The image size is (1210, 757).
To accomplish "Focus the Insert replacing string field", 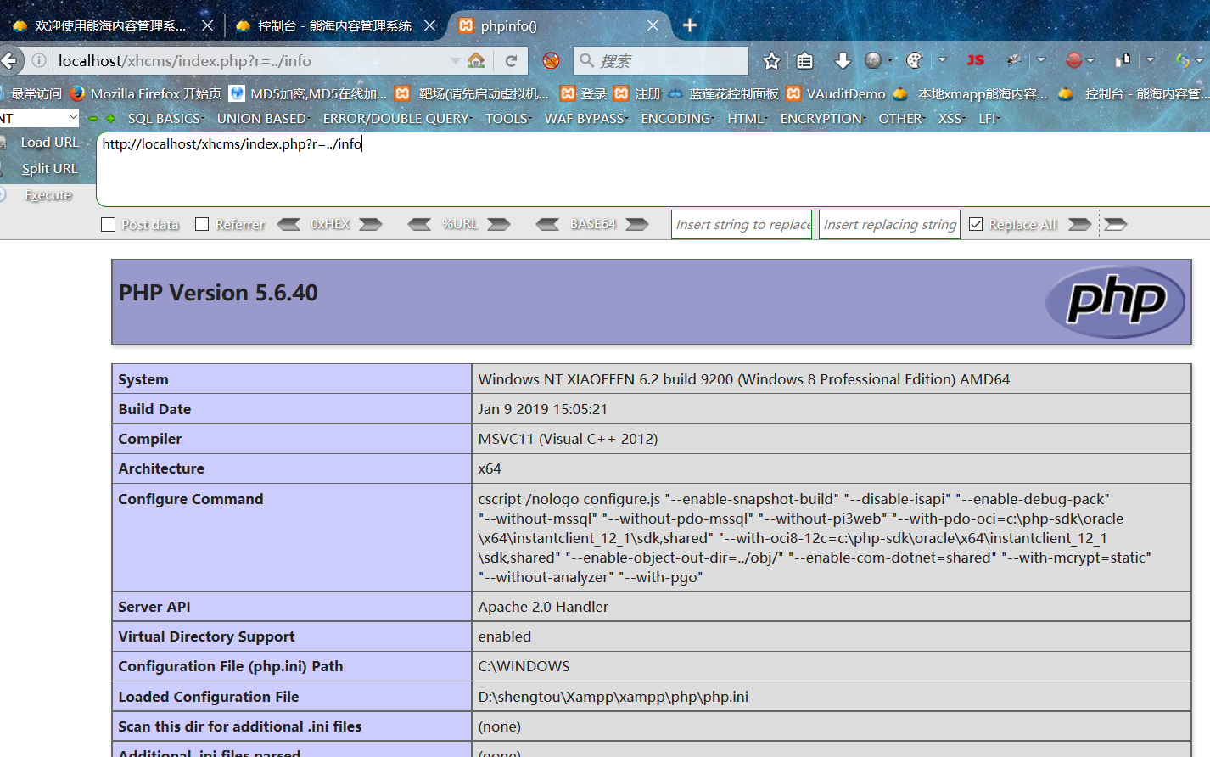I will (889, 224).
